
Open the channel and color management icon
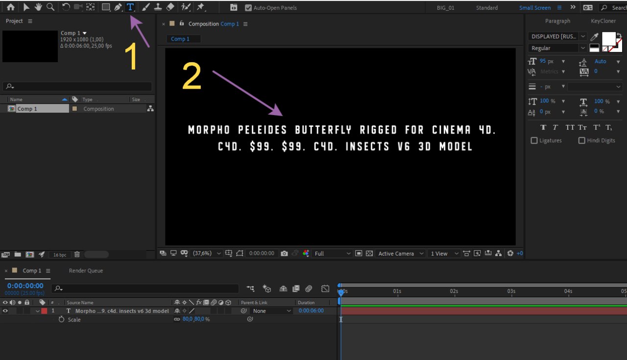tap(306, 253)
